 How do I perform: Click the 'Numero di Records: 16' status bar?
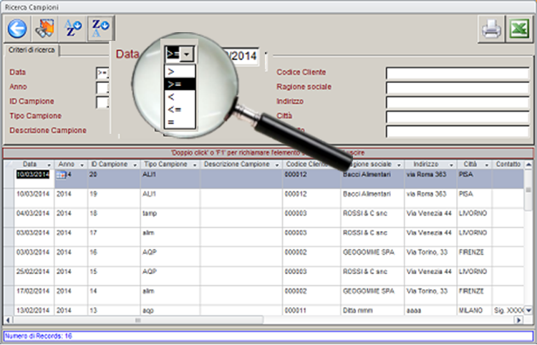[x=268, y=336]
